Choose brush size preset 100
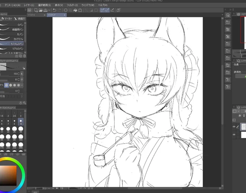This screenshot has width=246, height=193. click(x=21, y=137)
